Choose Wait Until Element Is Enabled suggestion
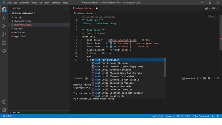Viewport: 222px width, 125px height. point(128,76)
